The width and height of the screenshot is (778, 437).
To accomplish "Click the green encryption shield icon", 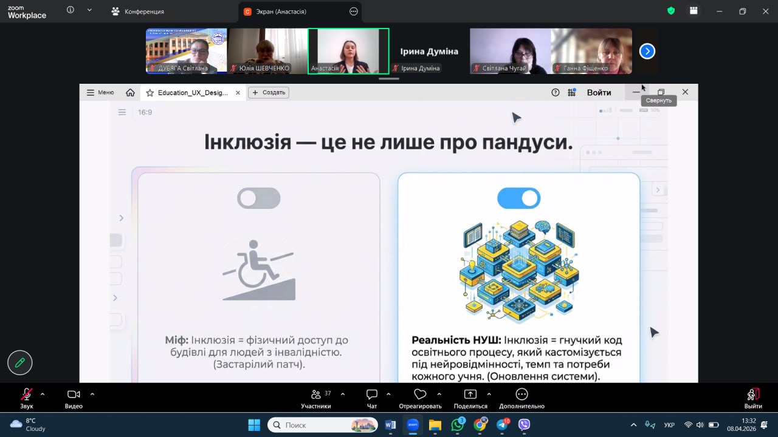I will [x=671, y=11].
